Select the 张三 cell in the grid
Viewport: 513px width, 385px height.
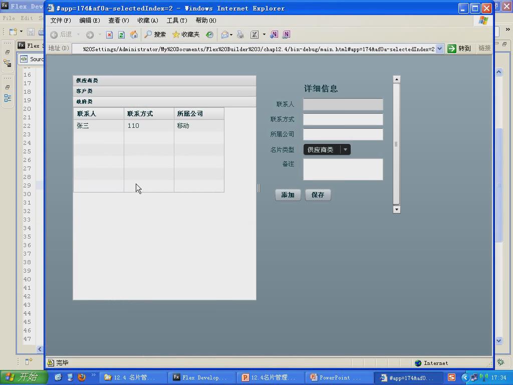click(x=99, y=126)
